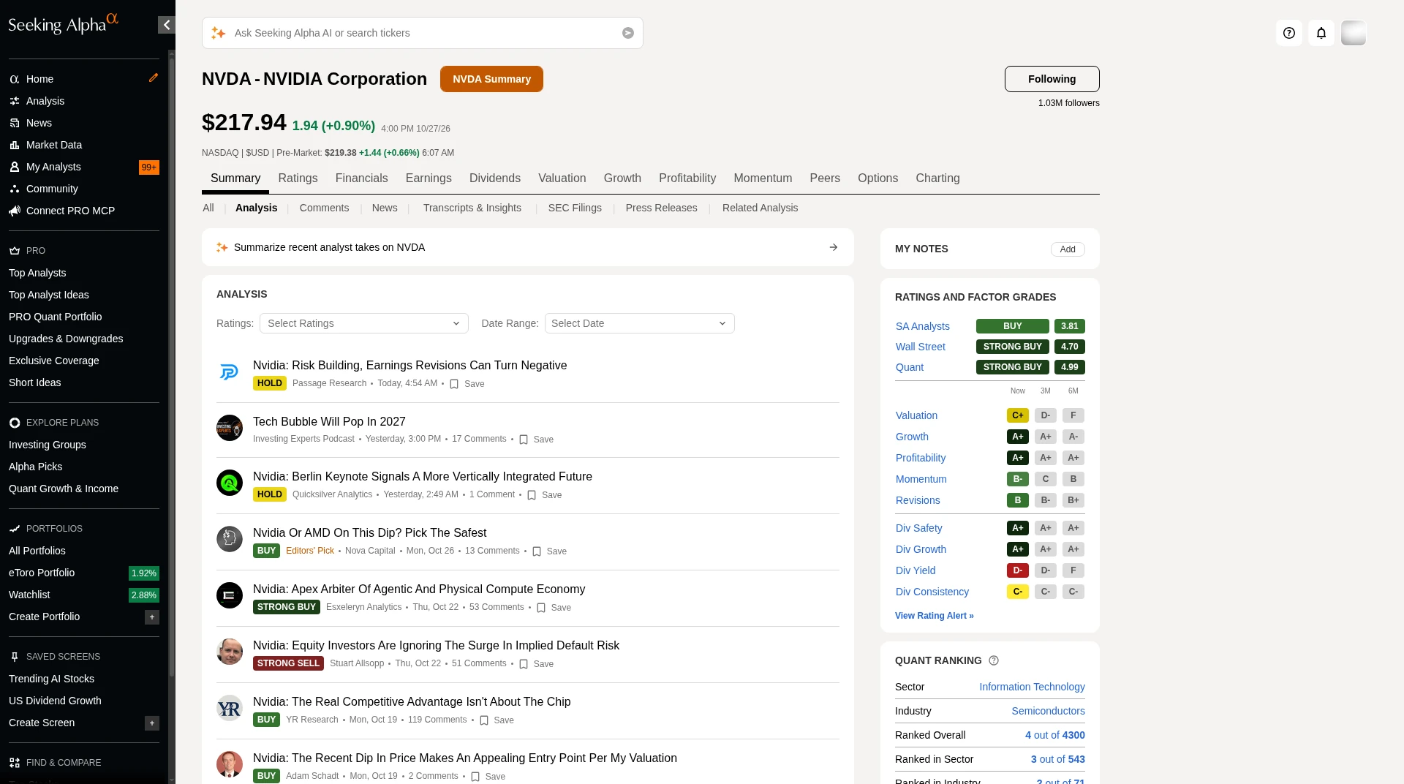Open the Charting tab
Viewport: 1404px width, 784px height.
pos(937,178)
